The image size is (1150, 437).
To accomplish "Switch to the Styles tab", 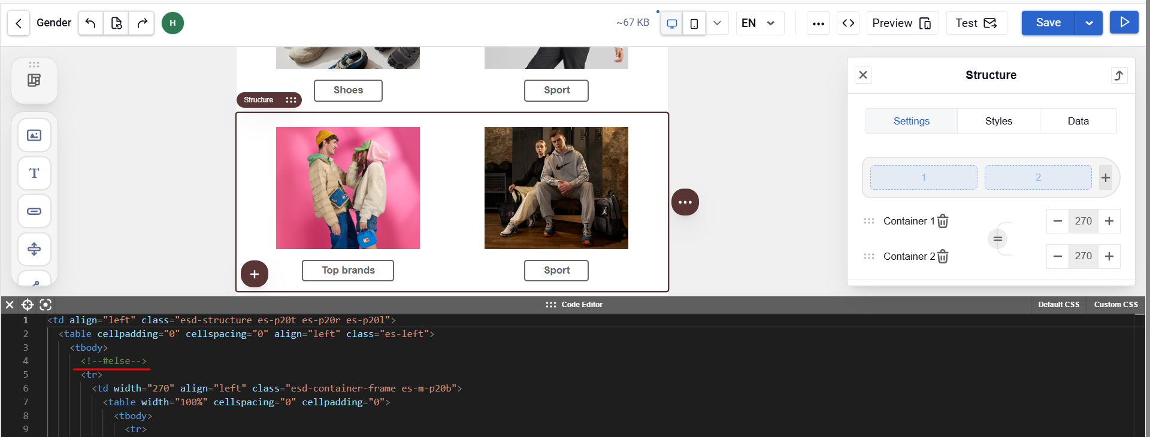I will click(998, 121).
